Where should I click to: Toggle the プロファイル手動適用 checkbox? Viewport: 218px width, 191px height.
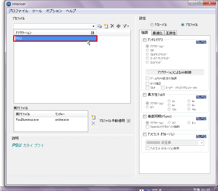[129, 121]
